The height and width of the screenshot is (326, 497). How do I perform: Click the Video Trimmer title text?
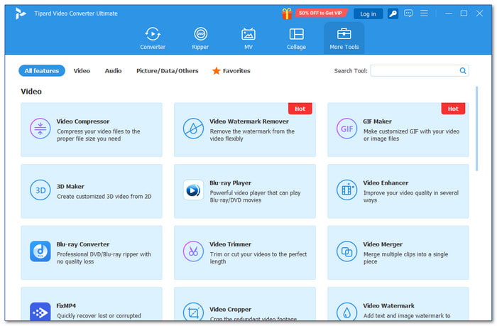point(231,244)
